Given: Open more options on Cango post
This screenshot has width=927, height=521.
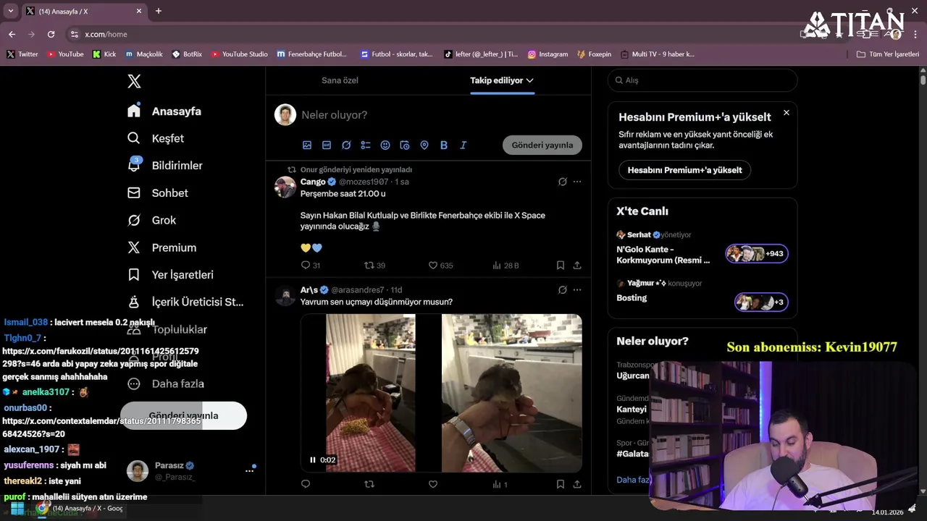Looking at the screenshot, I should tap(577, 182).
